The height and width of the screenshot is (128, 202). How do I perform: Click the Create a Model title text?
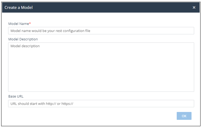(18, 8)
